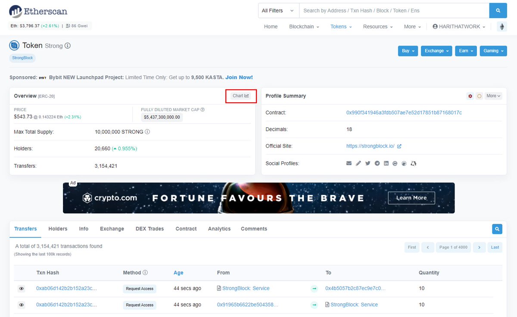View details eye icon for second transaction
Viewport: 517px width, 317px height.
point(22,305)
